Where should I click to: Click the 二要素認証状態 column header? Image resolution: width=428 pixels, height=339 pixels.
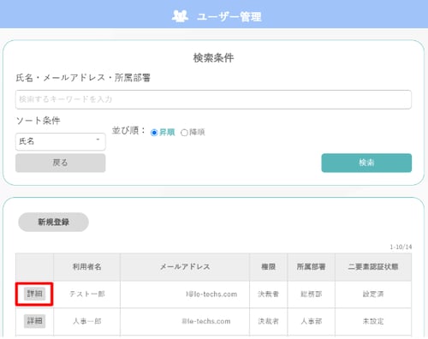click(x=373, y=267)
